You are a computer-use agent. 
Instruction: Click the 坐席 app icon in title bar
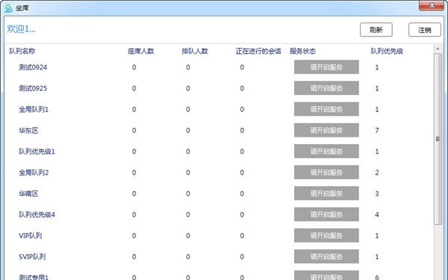click(8, 7)
